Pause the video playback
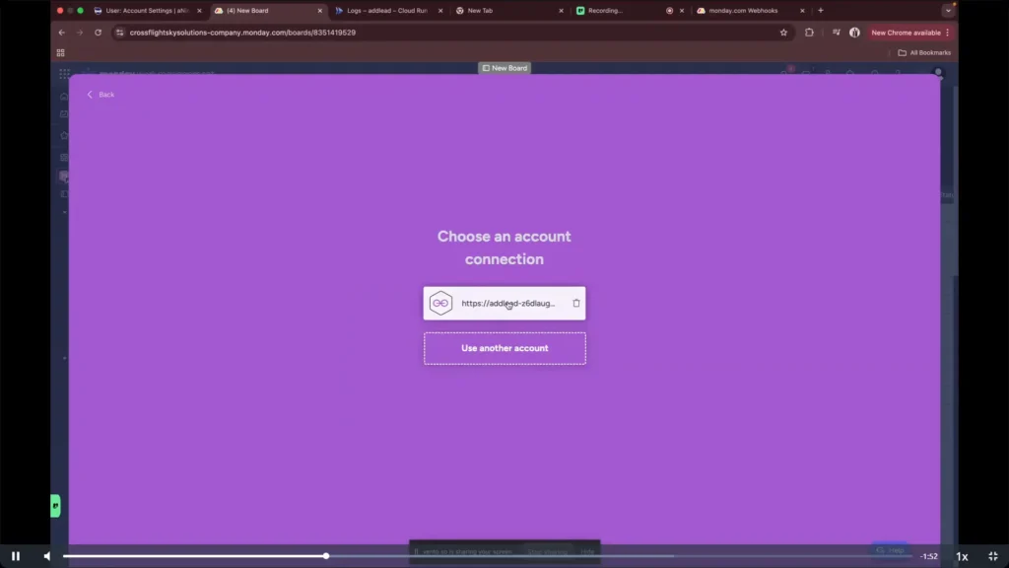This screenshot has width=1009, height=568. pos(16,556)
